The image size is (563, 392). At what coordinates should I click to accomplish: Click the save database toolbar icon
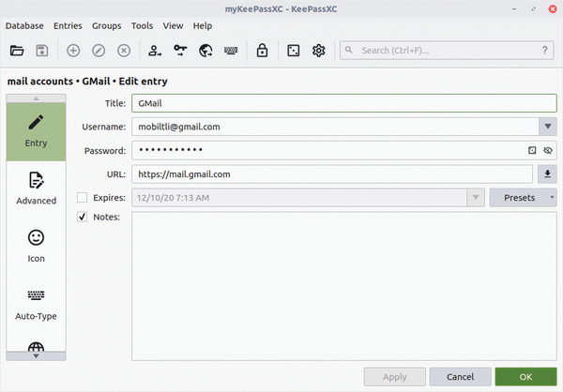(42, 51)
